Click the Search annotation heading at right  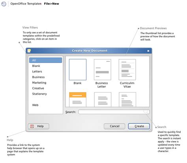point(162,127)
